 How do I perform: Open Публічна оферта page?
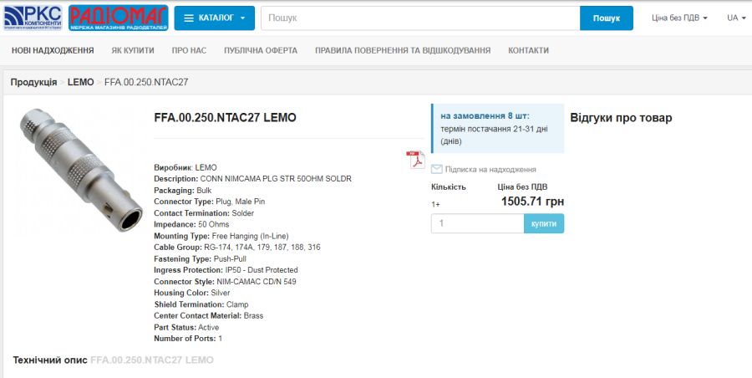coord(261,50)
